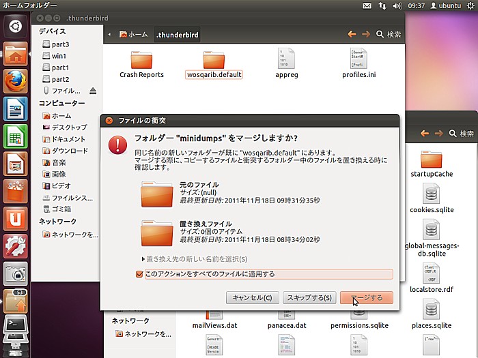478x358 pixels.
Task: Click 検索 search in rear file window
Action: 462,134
